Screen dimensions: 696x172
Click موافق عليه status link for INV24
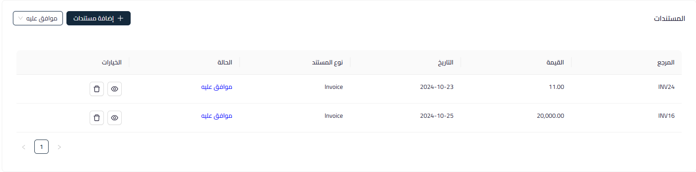[x=217, y=87]
